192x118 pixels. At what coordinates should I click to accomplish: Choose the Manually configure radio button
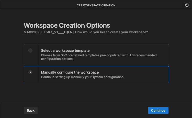(30, 72)
